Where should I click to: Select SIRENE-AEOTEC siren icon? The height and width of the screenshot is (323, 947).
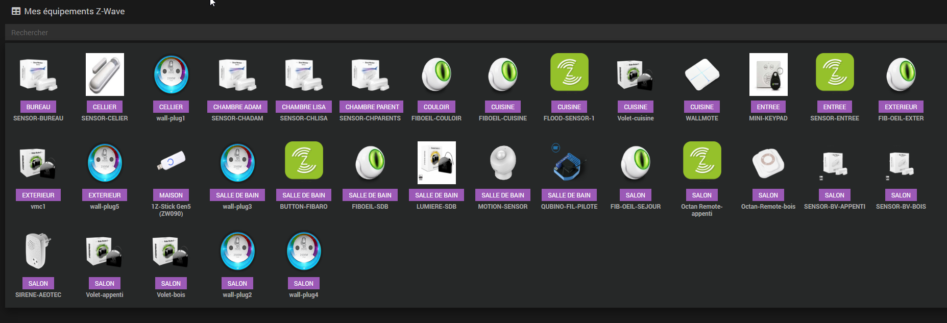(x=38, y=251)
